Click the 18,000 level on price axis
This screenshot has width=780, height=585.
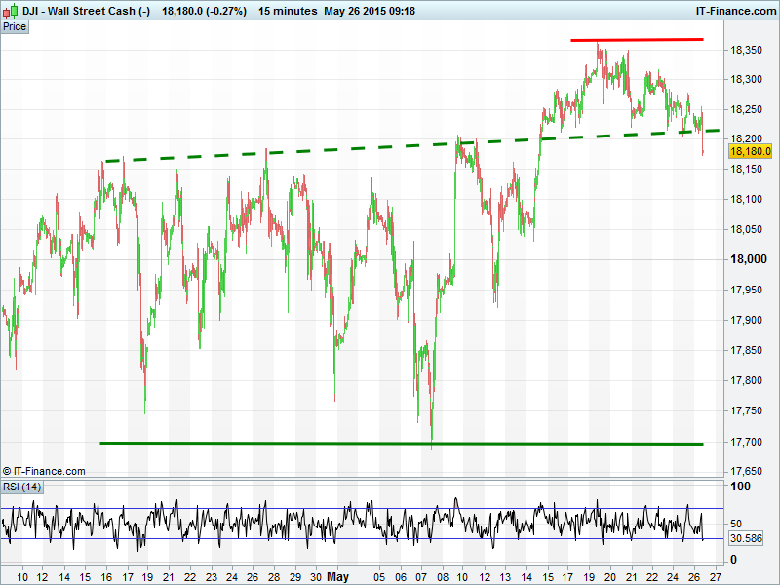749,259
